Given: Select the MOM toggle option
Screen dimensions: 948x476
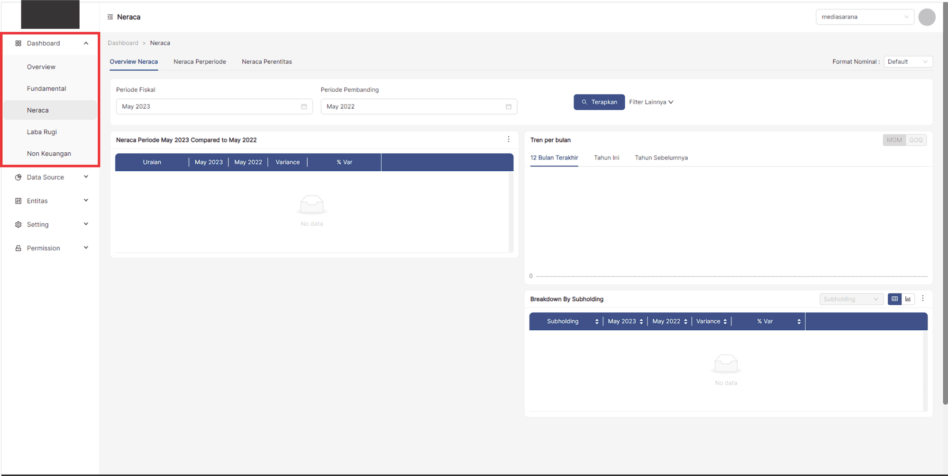Looking at the screenshot, I should tap(894, 140).
